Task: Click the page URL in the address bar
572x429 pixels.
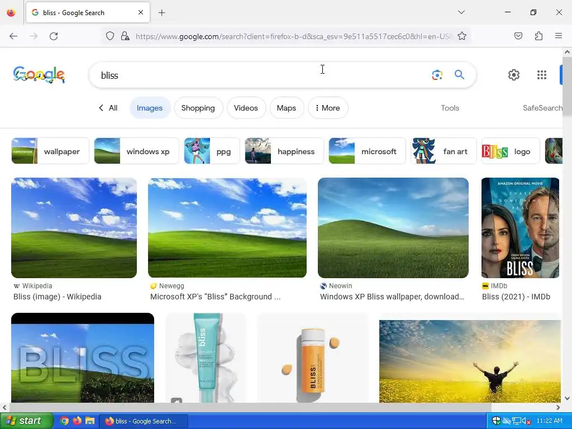Action: click(x=294, y=36)
